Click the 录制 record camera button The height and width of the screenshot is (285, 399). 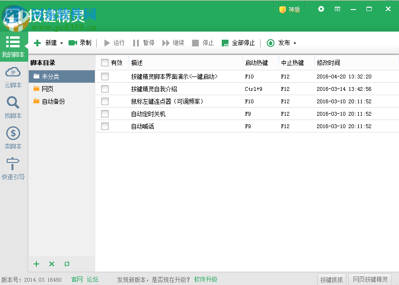(80, 43)
